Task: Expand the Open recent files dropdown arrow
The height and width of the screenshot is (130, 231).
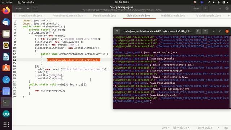Action: [28, 9]
